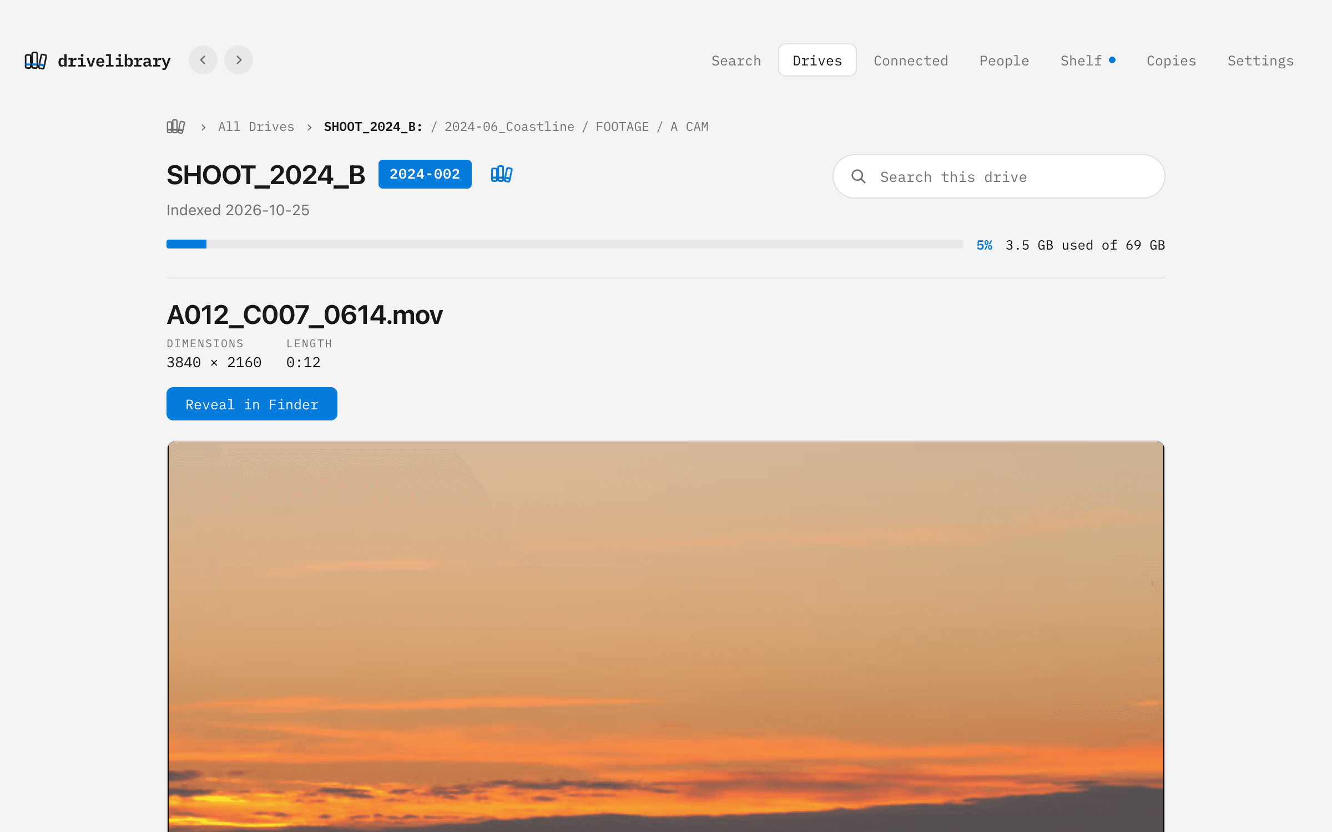Open the People tab

point(1004,60)
